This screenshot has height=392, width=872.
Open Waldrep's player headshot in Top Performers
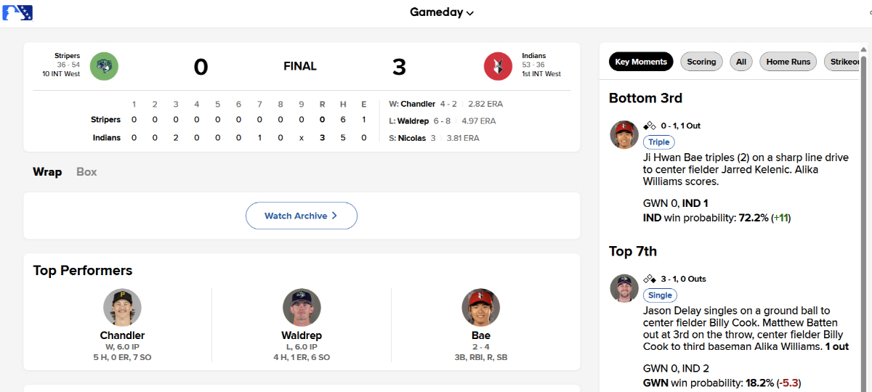coord(302,307)
